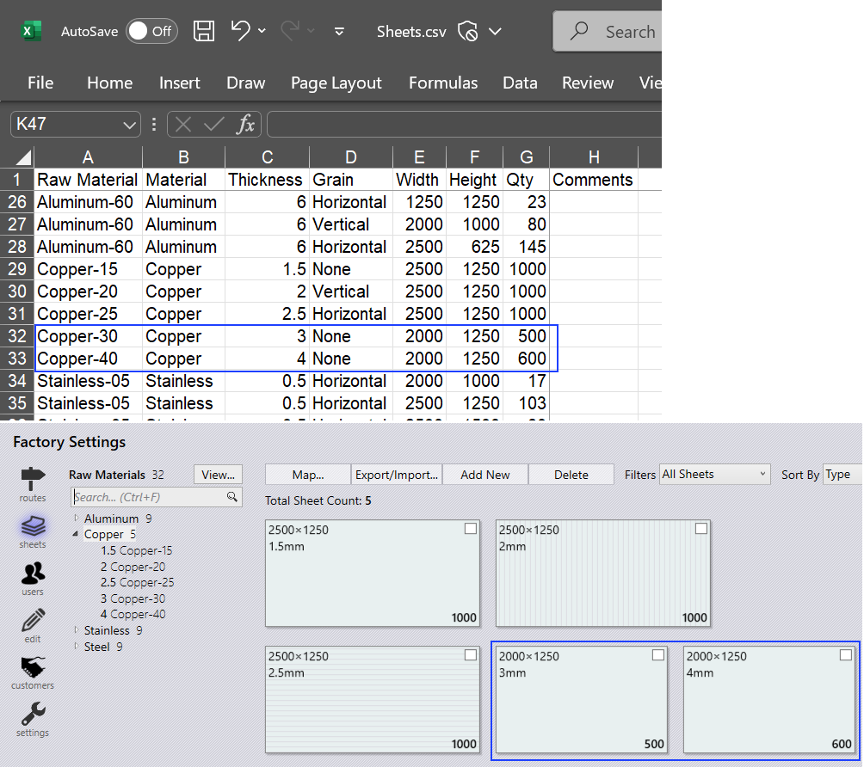Open sheets section in Factory Settings sidebar

point(33,531)
